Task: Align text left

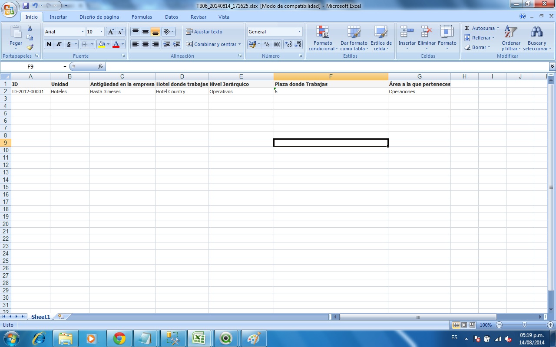Action: pyautogui.click(x=135, y=44)
